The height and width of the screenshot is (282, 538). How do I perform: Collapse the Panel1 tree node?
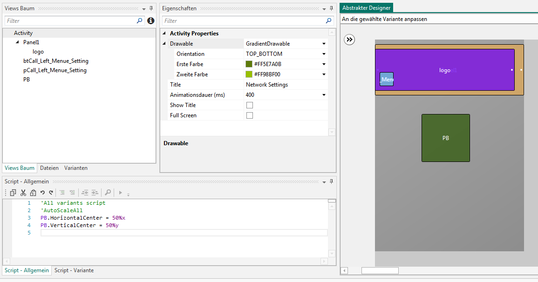[x=18, y=42]
